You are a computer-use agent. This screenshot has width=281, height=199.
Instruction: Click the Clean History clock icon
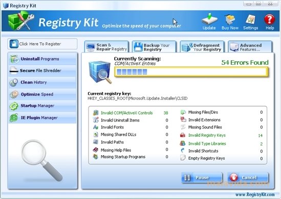[x=14, y=82]
